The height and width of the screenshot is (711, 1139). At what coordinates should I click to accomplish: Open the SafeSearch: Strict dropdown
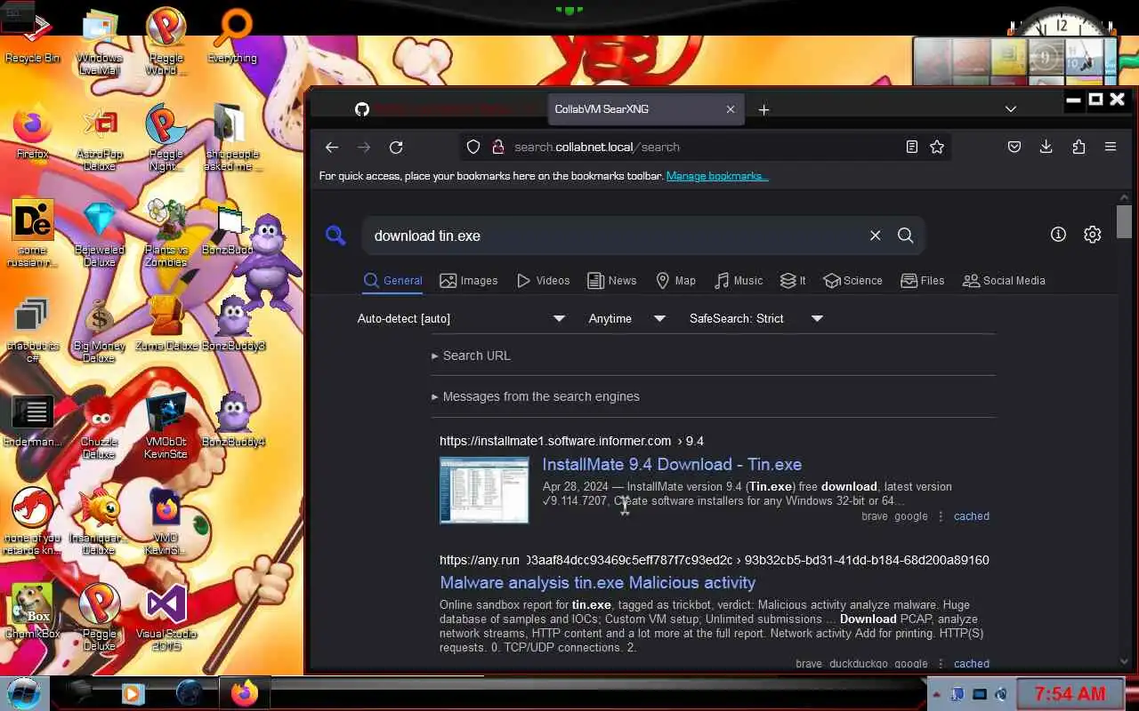pos(755,318)
